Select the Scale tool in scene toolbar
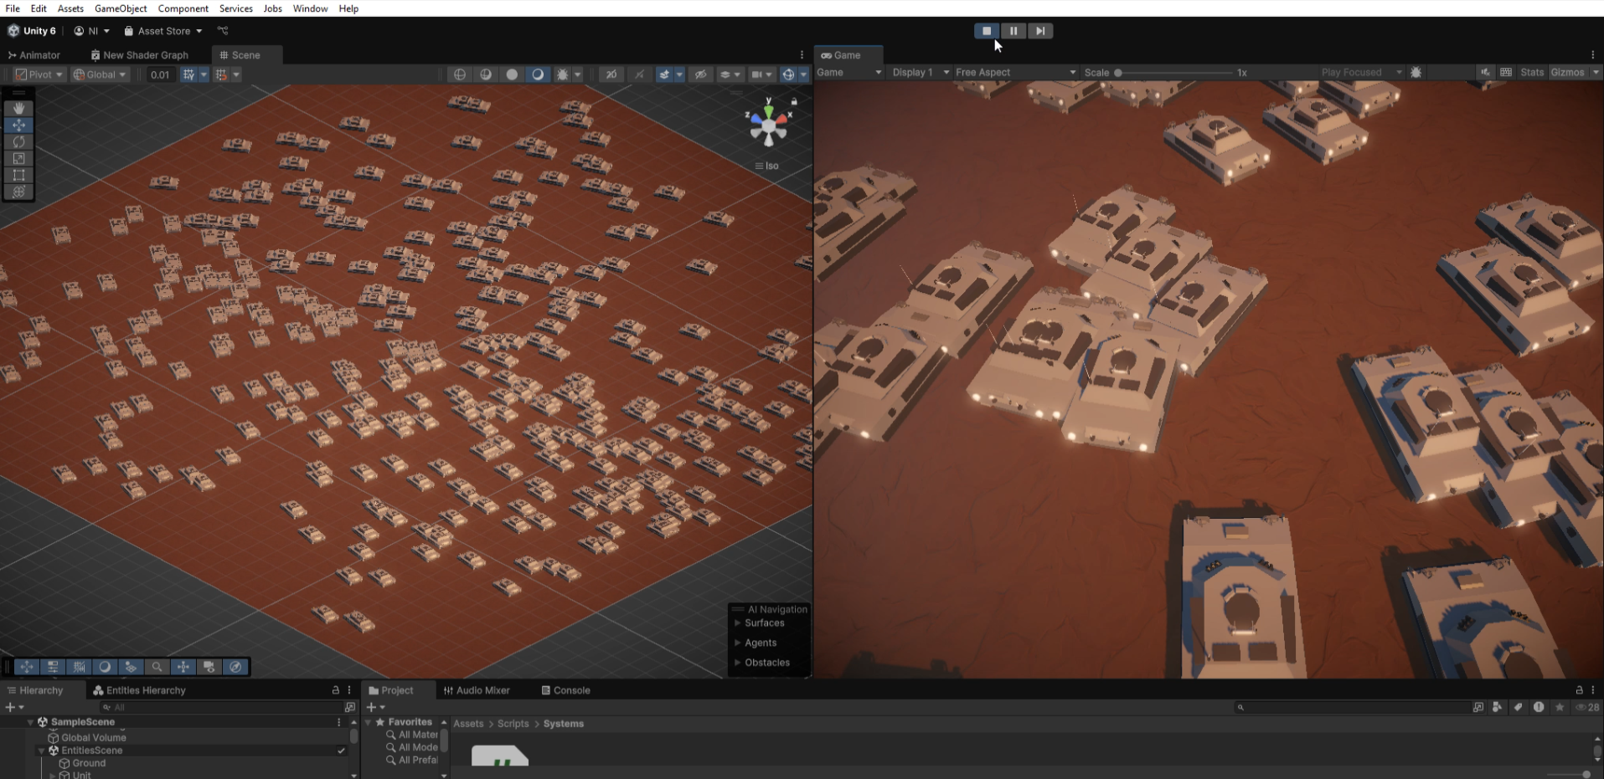 click(x=18, y=159)
